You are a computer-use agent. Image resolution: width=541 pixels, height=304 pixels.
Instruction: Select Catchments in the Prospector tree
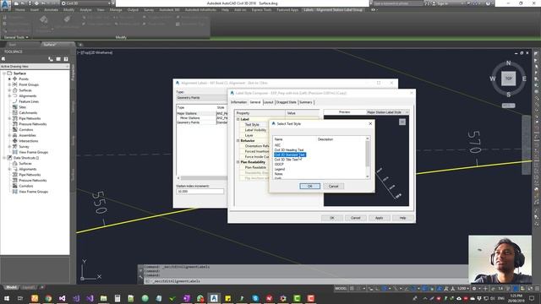(x=28, y=112)
